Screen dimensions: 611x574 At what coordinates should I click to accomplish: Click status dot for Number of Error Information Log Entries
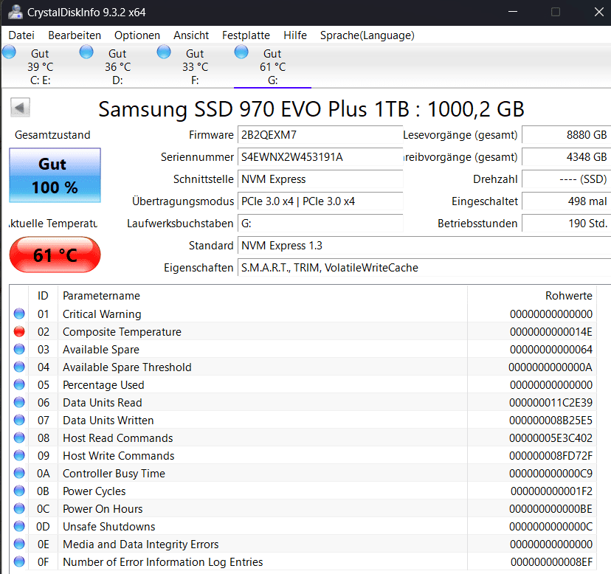(x=19, y=562)
